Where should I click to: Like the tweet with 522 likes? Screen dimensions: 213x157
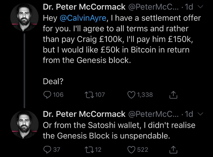(x=132, y=149)
